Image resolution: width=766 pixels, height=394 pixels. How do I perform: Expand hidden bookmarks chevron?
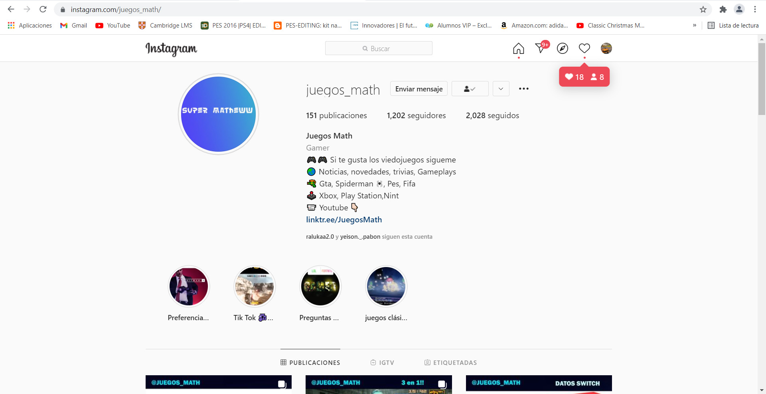(x=695, y=26)
